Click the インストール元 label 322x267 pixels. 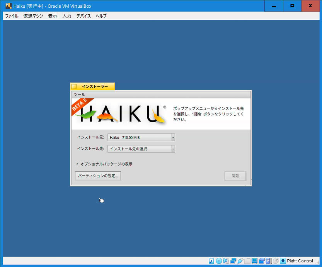tap(90, 137)
